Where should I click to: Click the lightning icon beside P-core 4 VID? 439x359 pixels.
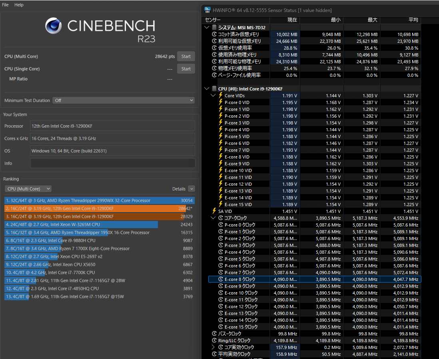(221, 130)
